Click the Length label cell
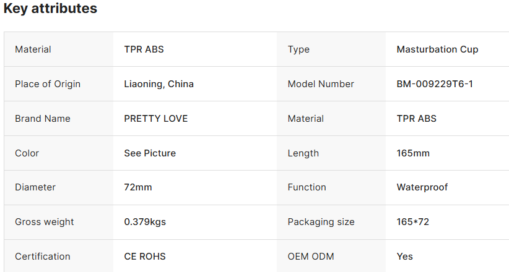The width and height of the screenshot is (509, 272). (x=303, y=153)
